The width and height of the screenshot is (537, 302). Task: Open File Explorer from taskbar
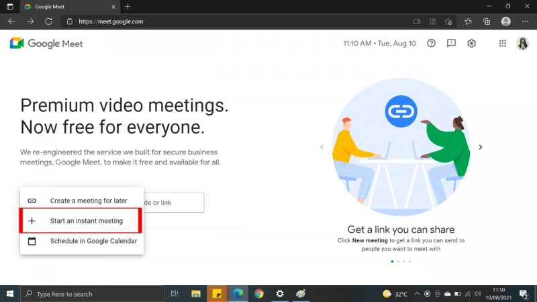(196, 294)
